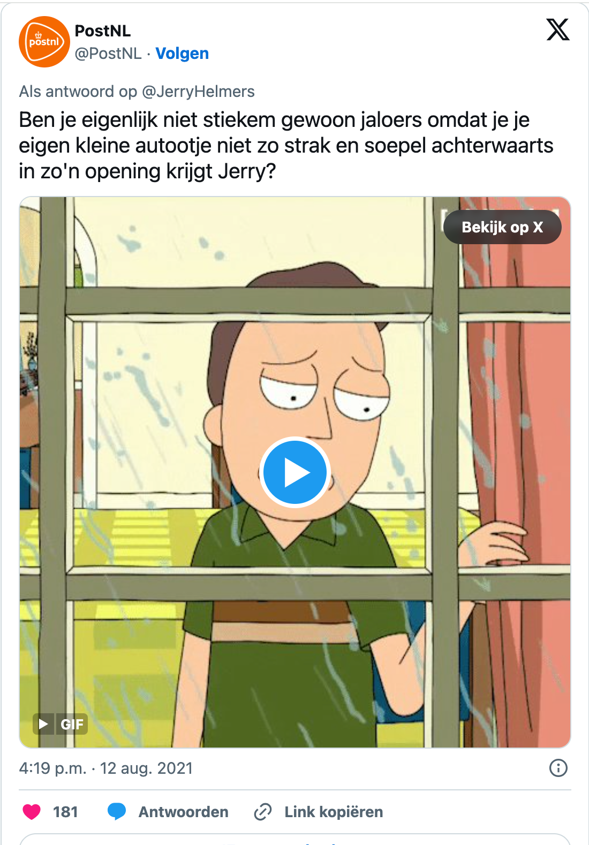Click the Bekijk op X button
The image size is (589, 845).
coord(502,227)
